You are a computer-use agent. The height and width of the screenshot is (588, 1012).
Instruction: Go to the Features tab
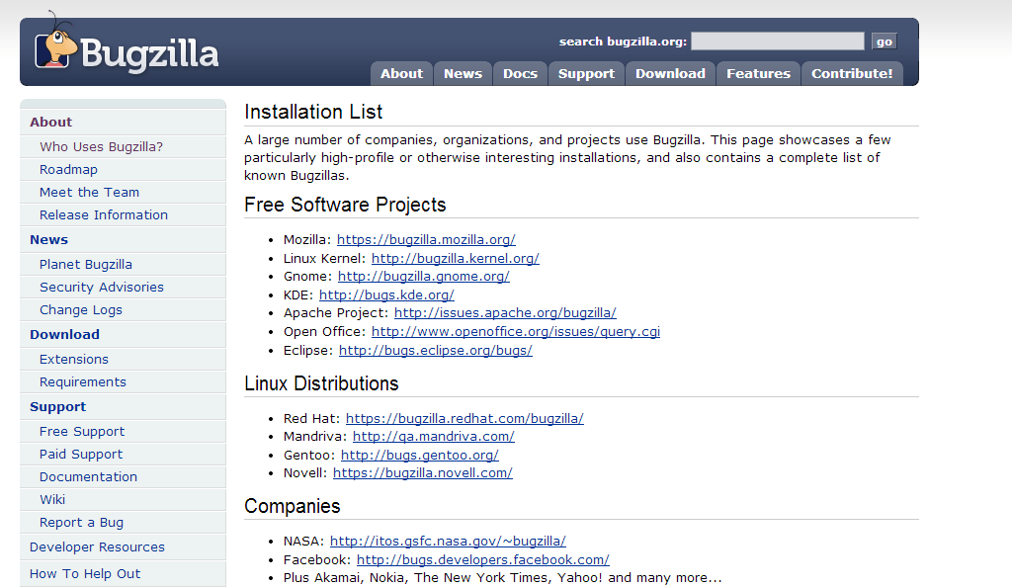click(758, 74)
